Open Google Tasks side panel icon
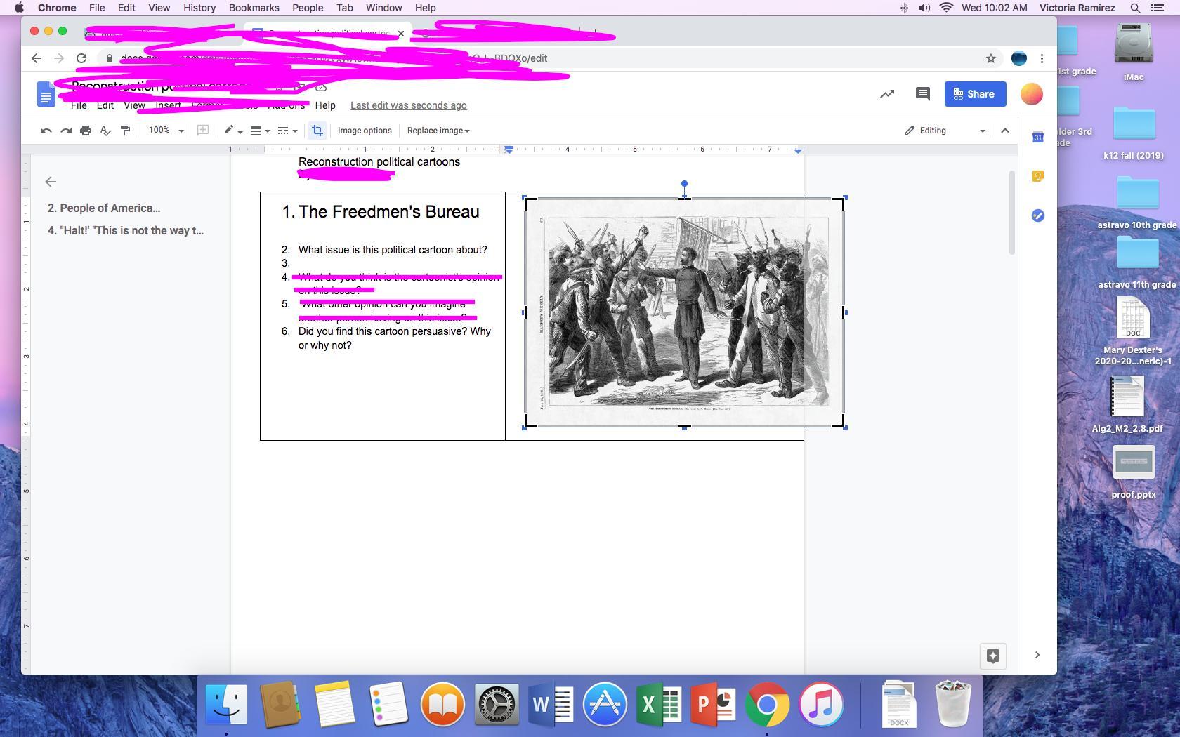The image size is (1180, 737). point(1038,215)
